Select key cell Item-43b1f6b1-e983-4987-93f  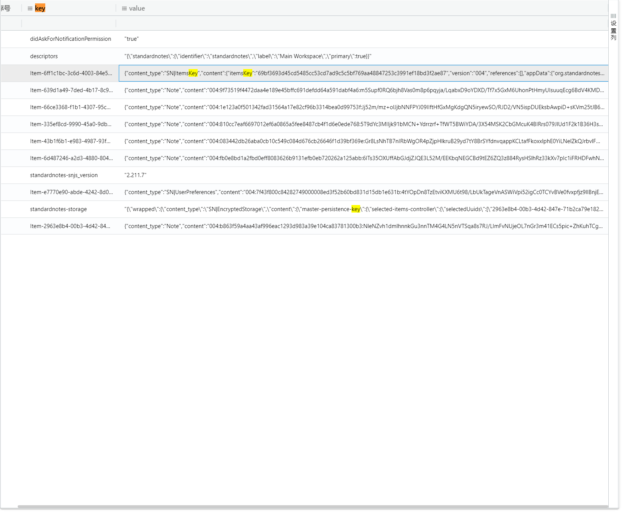[x=71, y=141]
